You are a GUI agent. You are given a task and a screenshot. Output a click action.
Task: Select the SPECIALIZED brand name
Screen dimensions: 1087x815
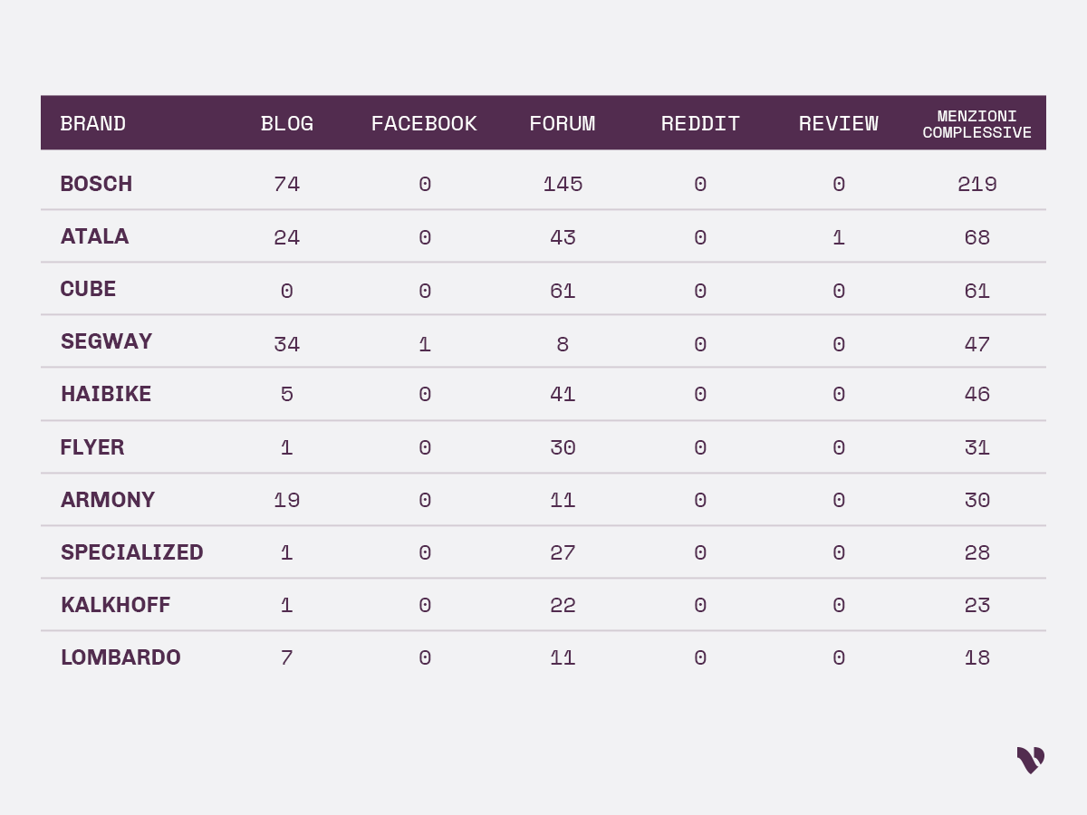click(132, 552)
